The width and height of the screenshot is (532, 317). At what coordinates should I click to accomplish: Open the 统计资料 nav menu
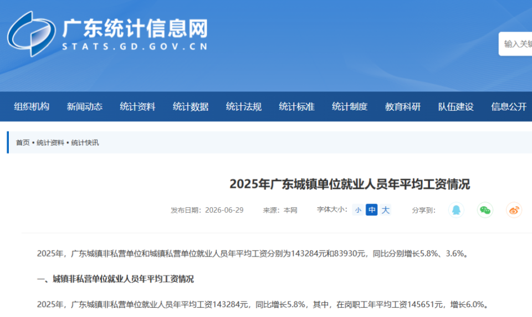[x=137, y=106]
